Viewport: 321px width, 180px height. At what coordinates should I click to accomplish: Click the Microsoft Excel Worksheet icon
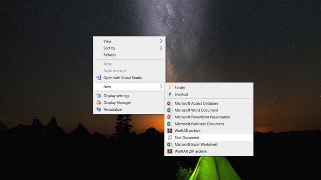170,145
